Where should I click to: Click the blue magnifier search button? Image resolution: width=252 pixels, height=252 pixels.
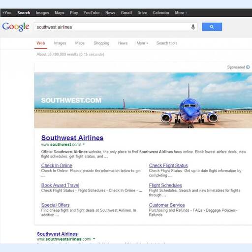click(212, 27)
